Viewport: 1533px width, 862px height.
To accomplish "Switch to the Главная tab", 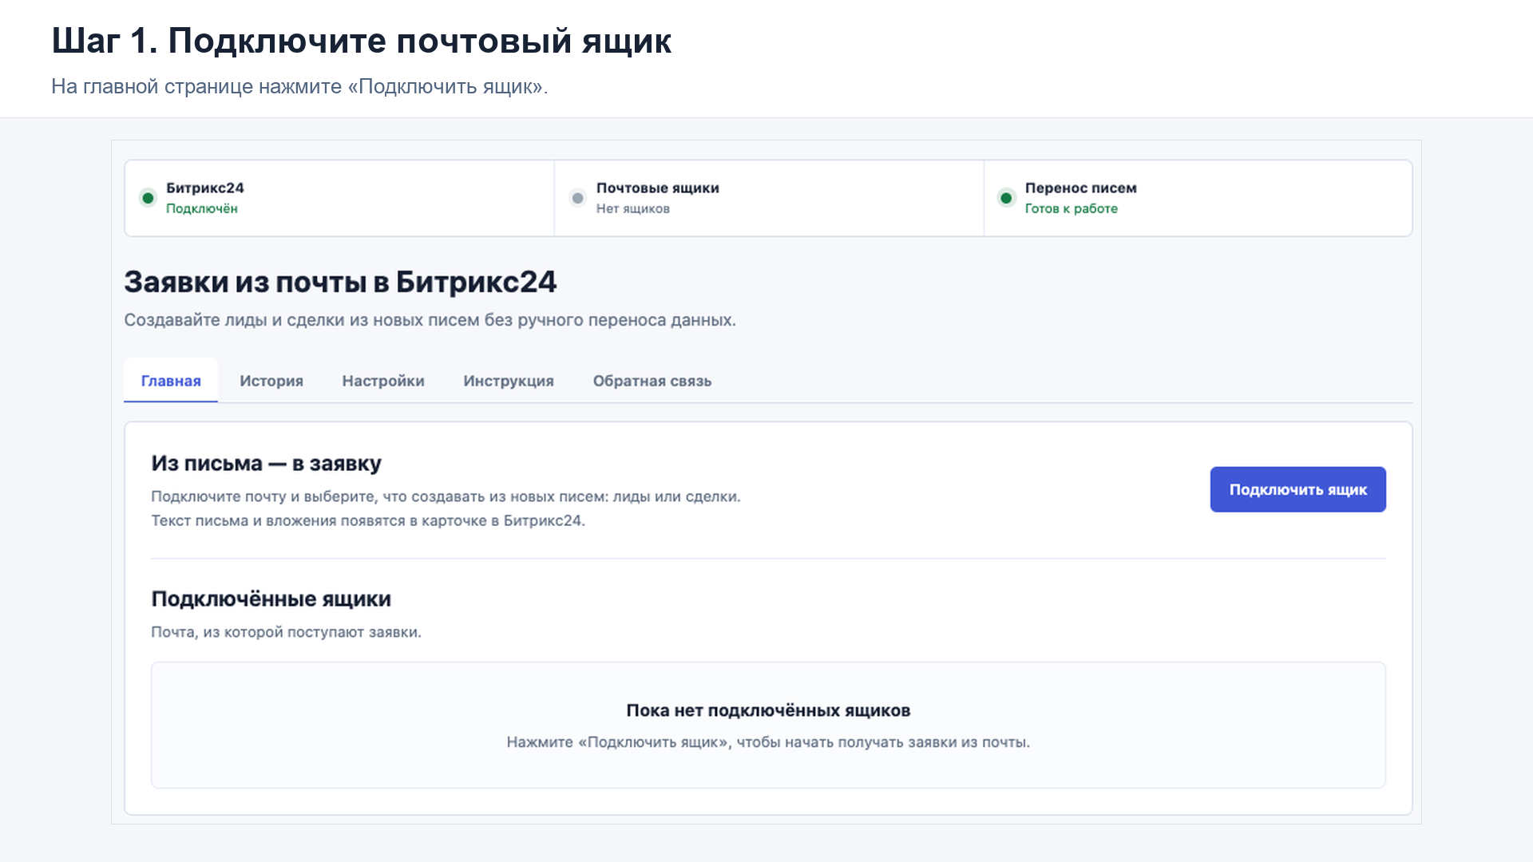I will (171, 381).
